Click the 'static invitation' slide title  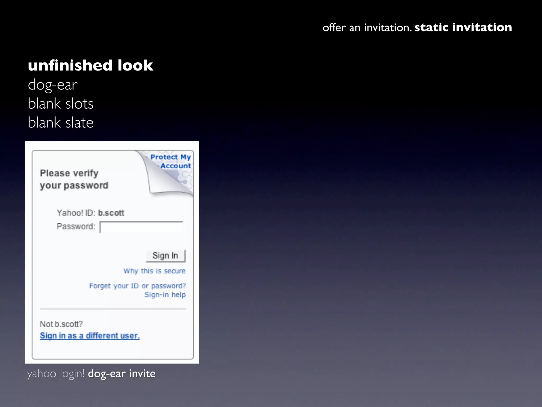pyautogui.click(x=463, y=27)
